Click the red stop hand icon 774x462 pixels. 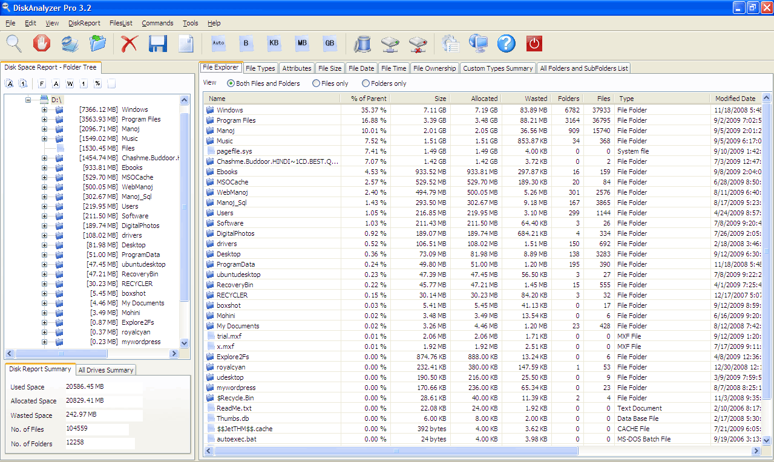click(x=41, y=44)
